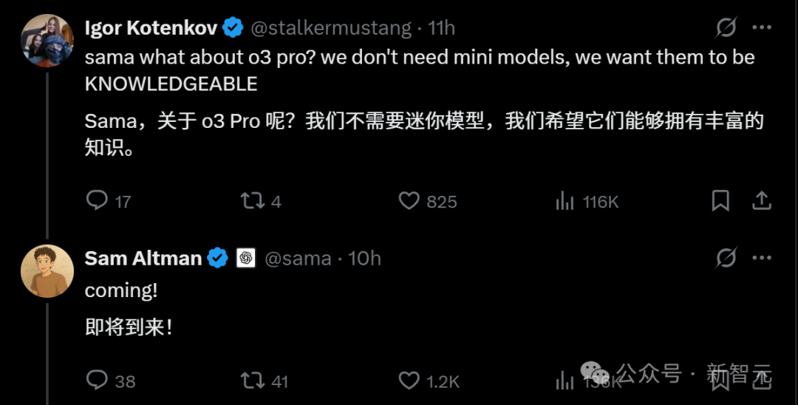The height and width of the screenshot is (405, 798).
Task: Open Igor Kotenkov's profile picture
Action: tap(47, 41)
